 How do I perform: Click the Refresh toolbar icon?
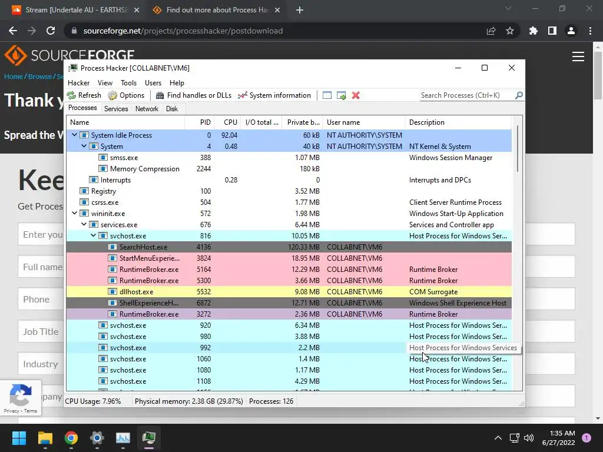click(x=71, y=95)
